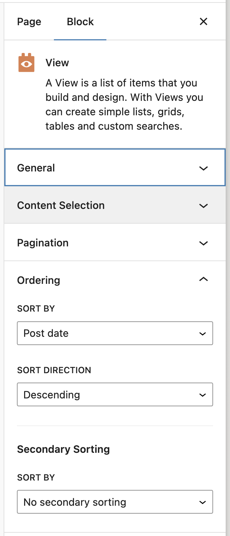230x536 pixels.
Task: Expand the Pagination panel by its title
Action: [x=43, y=243]
